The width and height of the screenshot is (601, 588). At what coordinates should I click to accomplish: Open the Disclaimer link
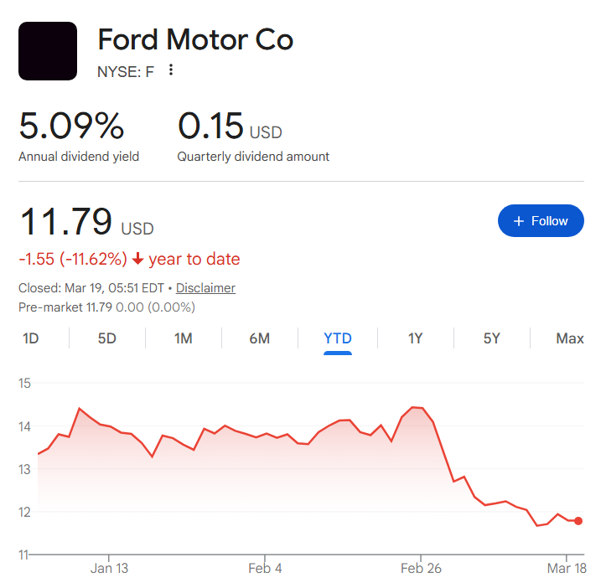[x=205, y=288]
